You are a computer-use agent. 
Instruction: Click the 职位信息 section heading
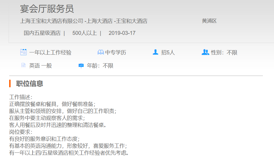click(x=29, y=84)
